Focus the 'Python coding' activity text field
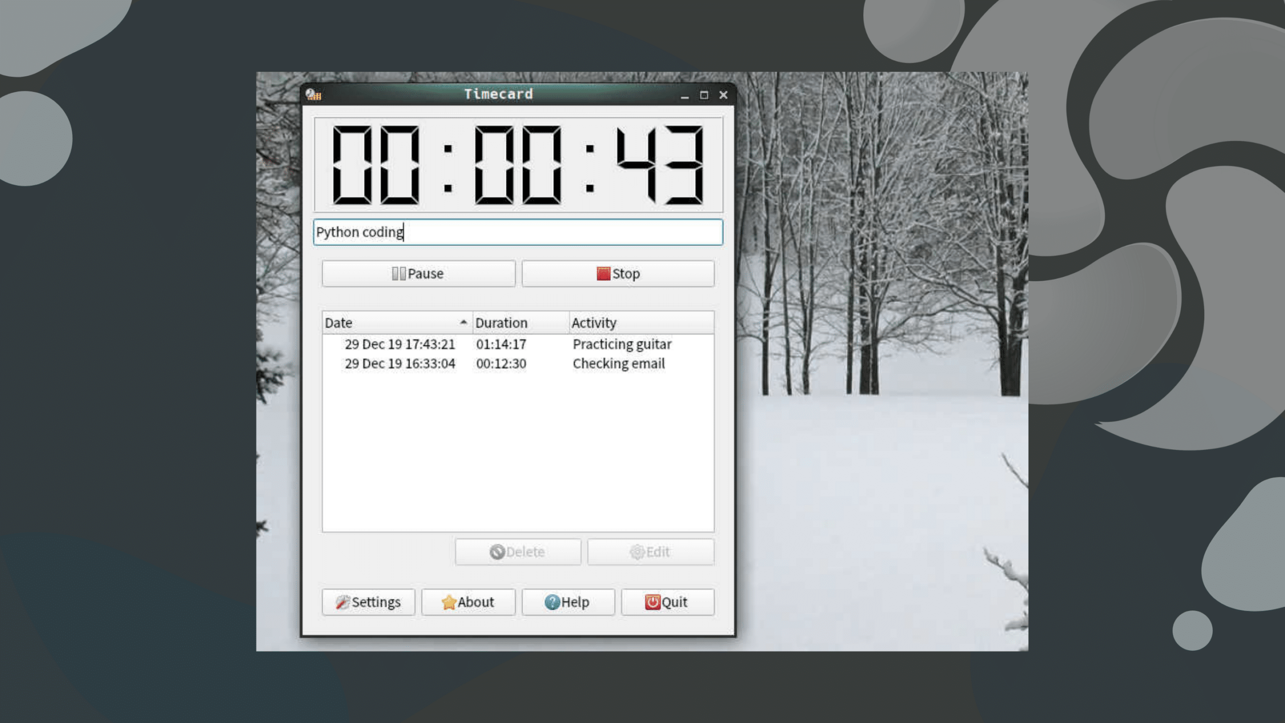The width and height of the screenshot is (1285, 723). tap(518, 232)
